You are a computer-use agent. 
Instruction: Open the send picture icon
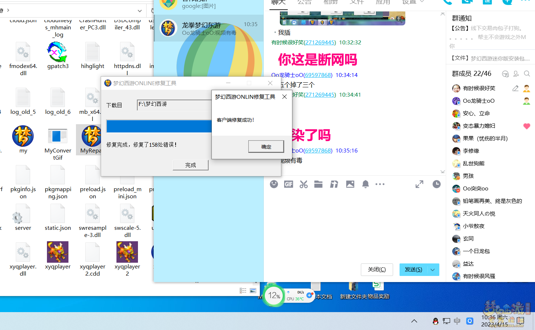point(350,184)
